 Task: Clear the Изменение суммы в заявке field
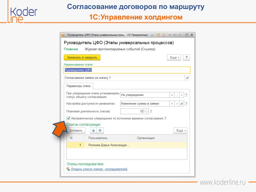coord(177,103)
